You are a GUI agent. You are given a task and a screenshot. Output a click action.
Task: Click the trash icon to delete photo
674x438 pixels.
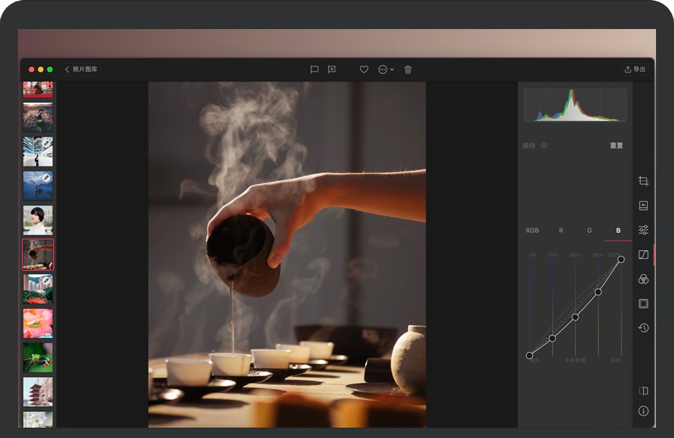pyautogui.click(x=408, y=70)
